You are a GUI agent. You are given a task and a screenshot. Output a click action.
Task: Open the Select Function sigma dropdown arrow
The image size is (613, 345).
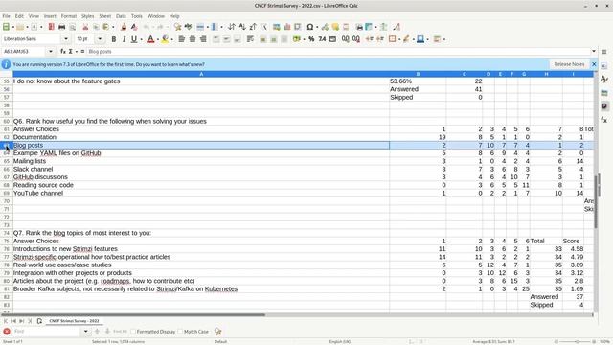point(77,51)
